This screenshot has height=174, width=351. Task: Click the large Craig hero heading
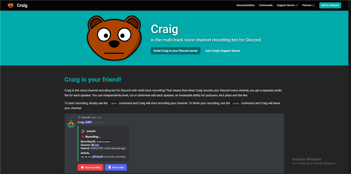coord(165,29)
